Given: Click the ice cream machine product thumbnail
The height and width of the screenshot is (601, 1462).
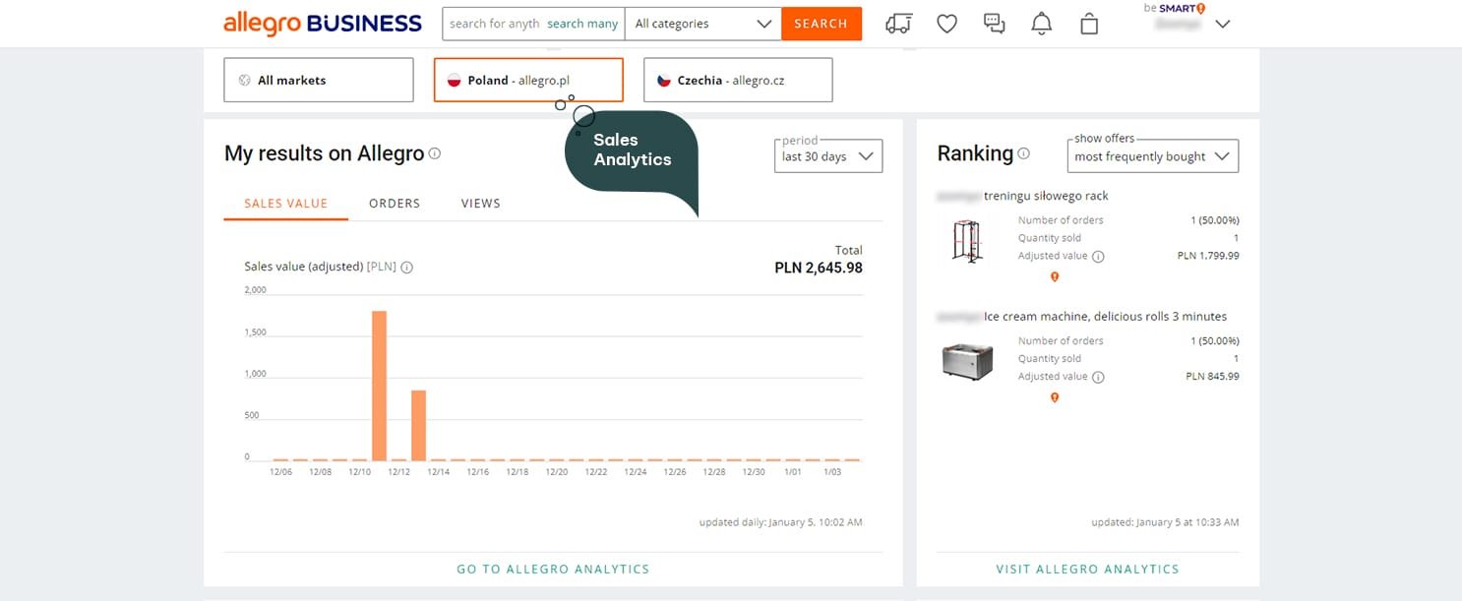Looking at the screenshot, I should click(x=967, y=361).
